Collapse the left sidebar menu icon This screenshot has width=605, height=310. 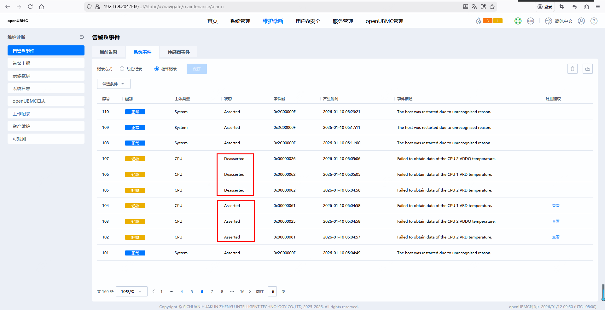[82, 37]
